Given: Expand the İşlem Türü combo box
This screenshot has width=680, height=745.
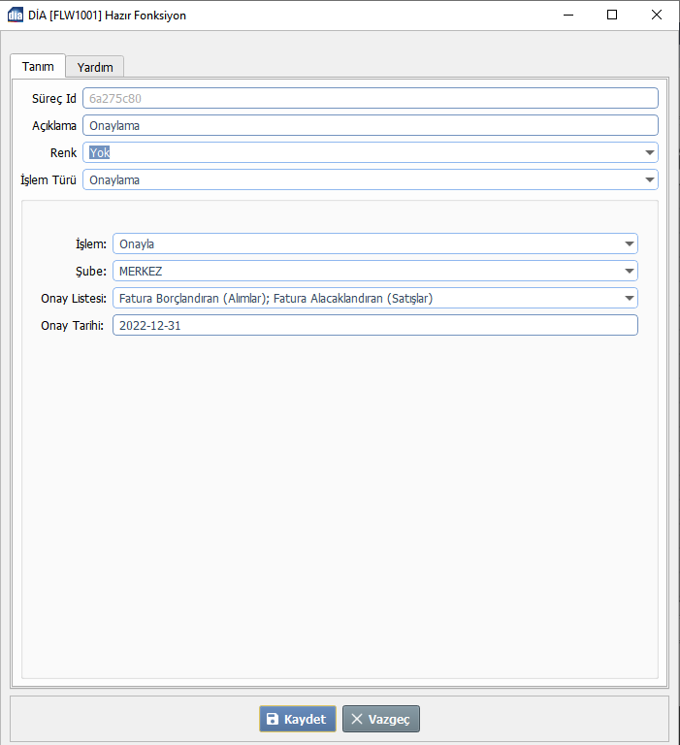Looking at the screenshot, I should 648,179.
